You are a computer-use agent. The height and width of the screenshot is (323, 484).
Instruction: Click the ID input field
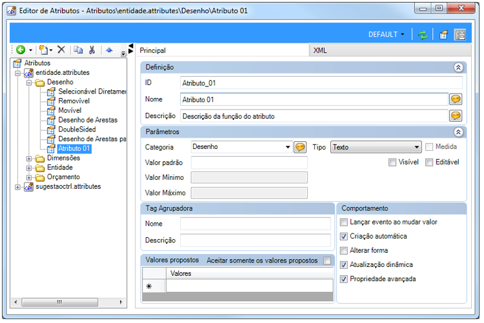coord(321,83)
